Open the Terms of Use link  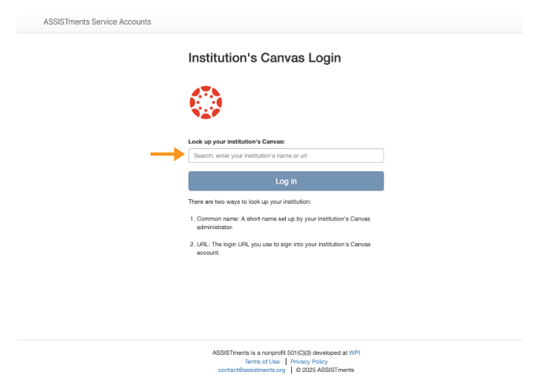click(263, 362)
